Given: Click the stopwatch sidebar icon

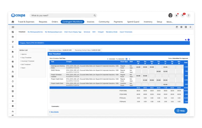Looking at the screenshot, I should point(13,81).
